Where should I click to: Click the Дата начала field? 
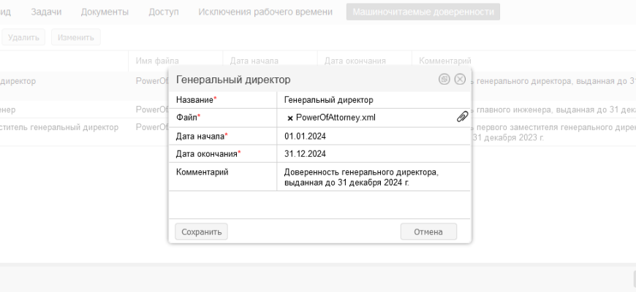373,136
